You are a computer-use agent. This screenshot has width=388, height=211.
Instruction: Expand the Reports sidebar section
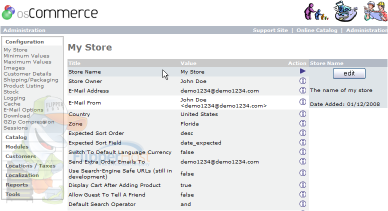(17, 185)
